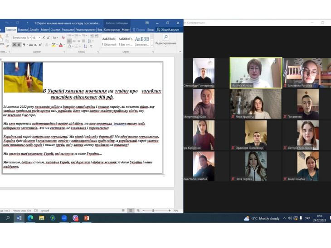Select Марина Жукова's video thumbnail
Image resolution: width=331 pixels, height=248 pixels.
[x=255, y=72]
